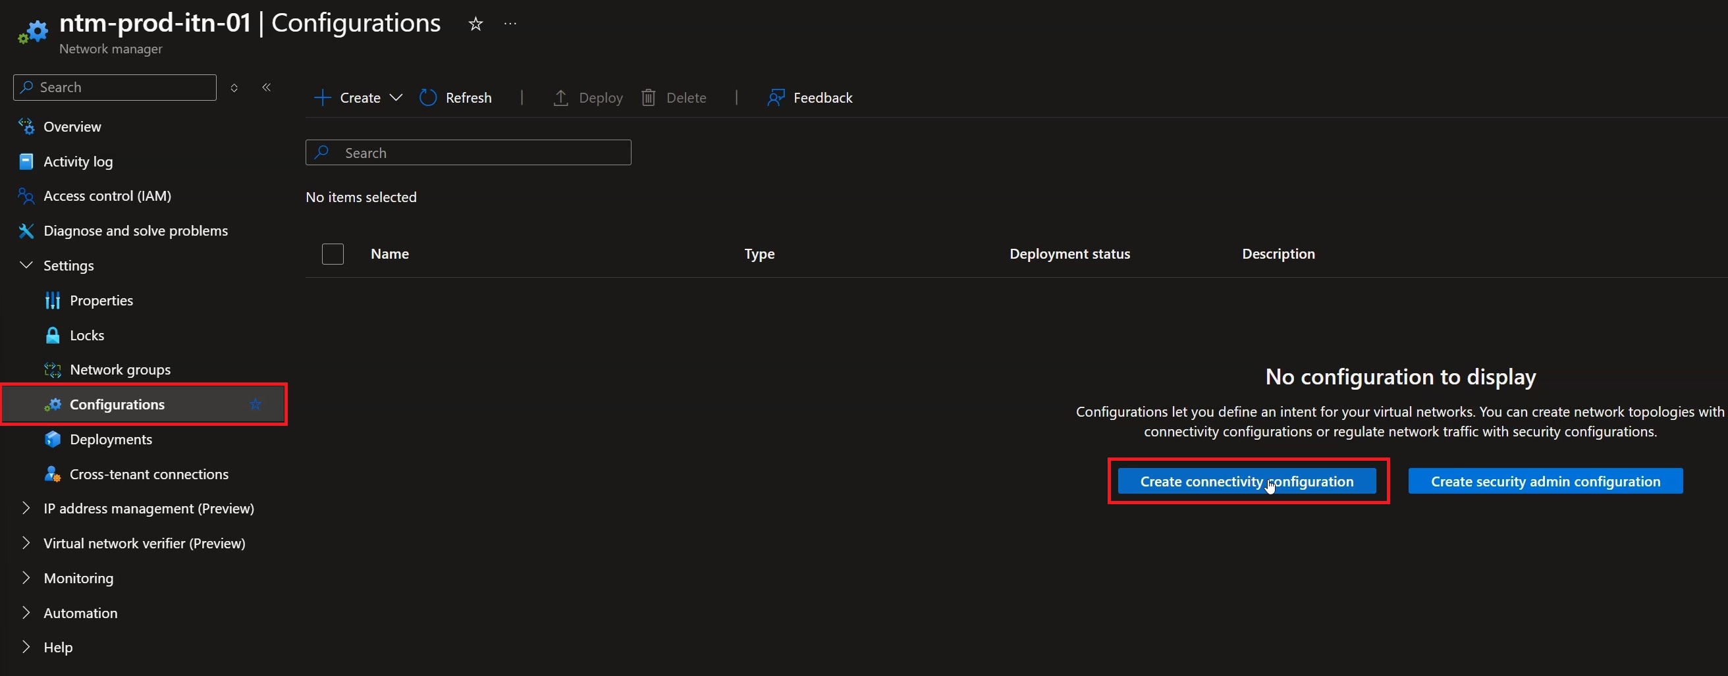Click the Refresh circular arrow icon
This screenshot has width=1728, height=676.
click(x=428, y=98)
